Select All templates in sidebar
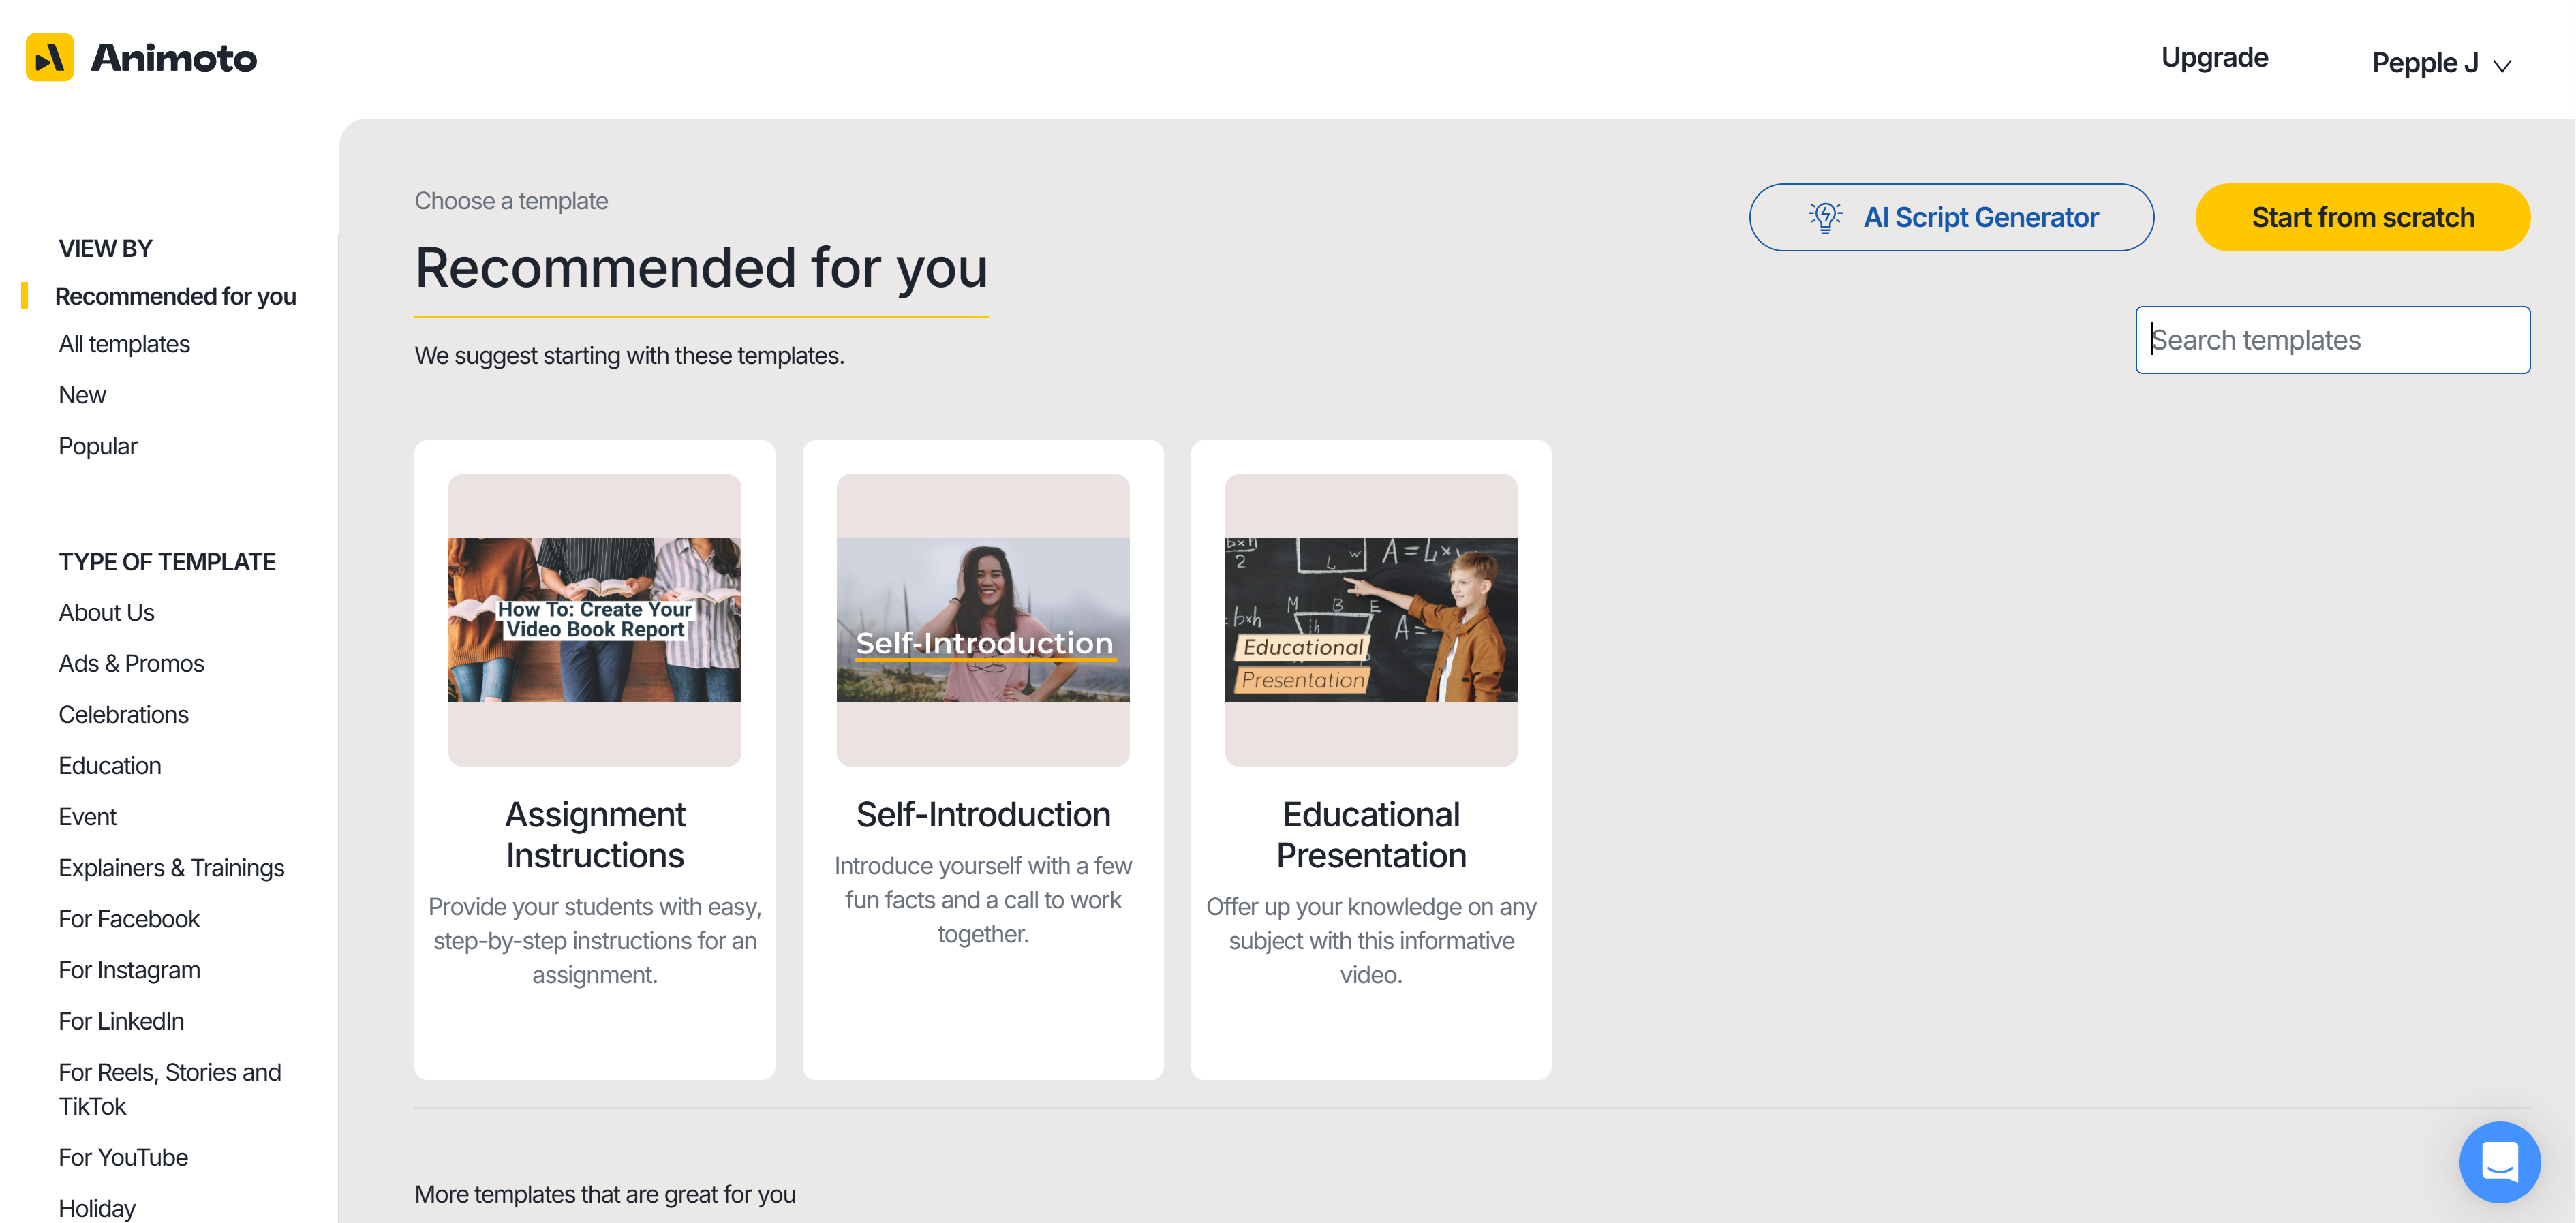Image resolution: width=2576 pixels, height=1223 pixels. click(124, 344)
